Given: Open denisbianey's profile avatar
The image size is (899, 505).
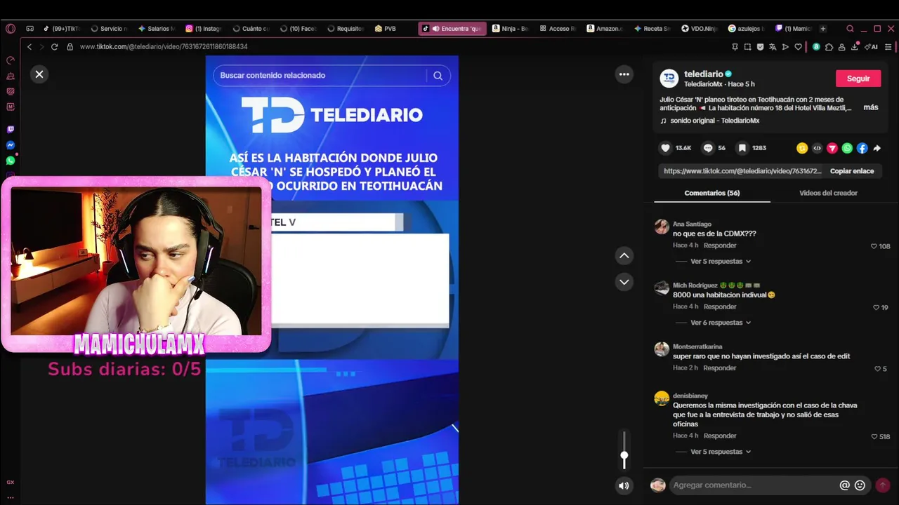Looking at the screenshot, I should [662, 398].
